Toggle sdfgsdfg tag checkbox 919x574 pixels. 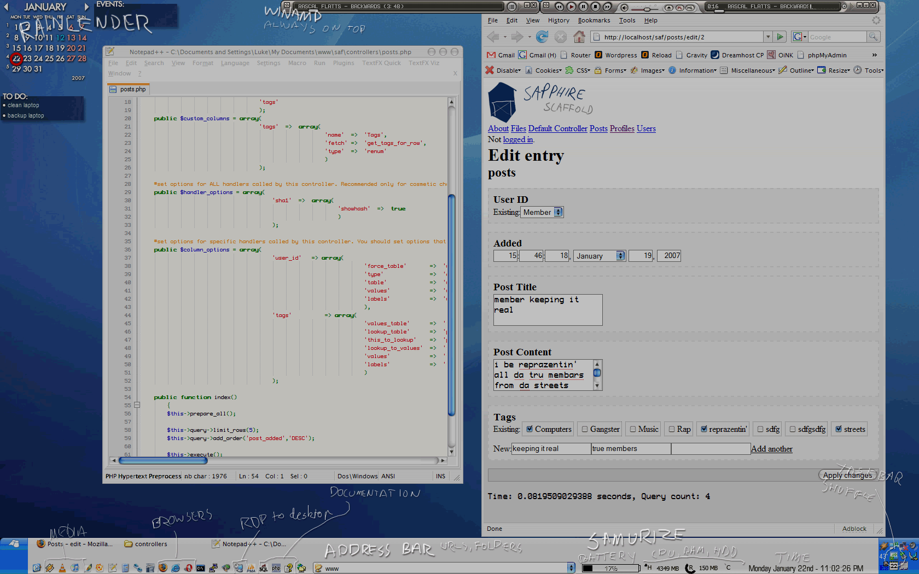tap(793, 429)
